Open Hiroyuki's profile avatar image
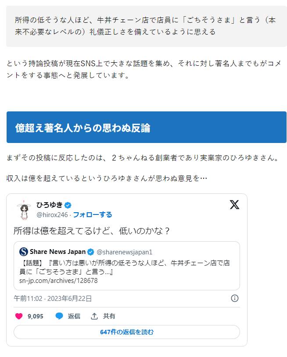 [24, 210]
